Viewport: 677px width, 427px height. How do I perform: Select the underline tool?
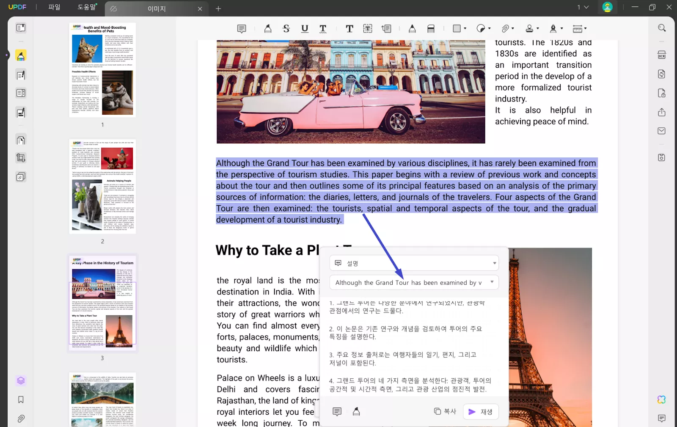pos(305,28)
